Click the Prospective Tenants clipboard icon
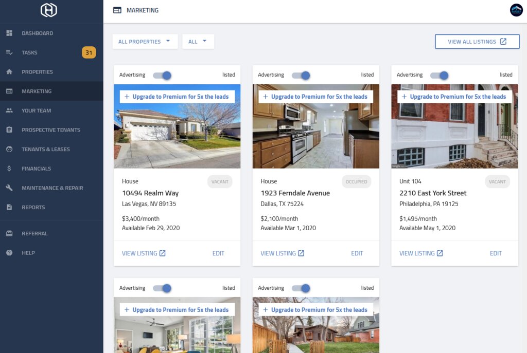 coord(9,129)
